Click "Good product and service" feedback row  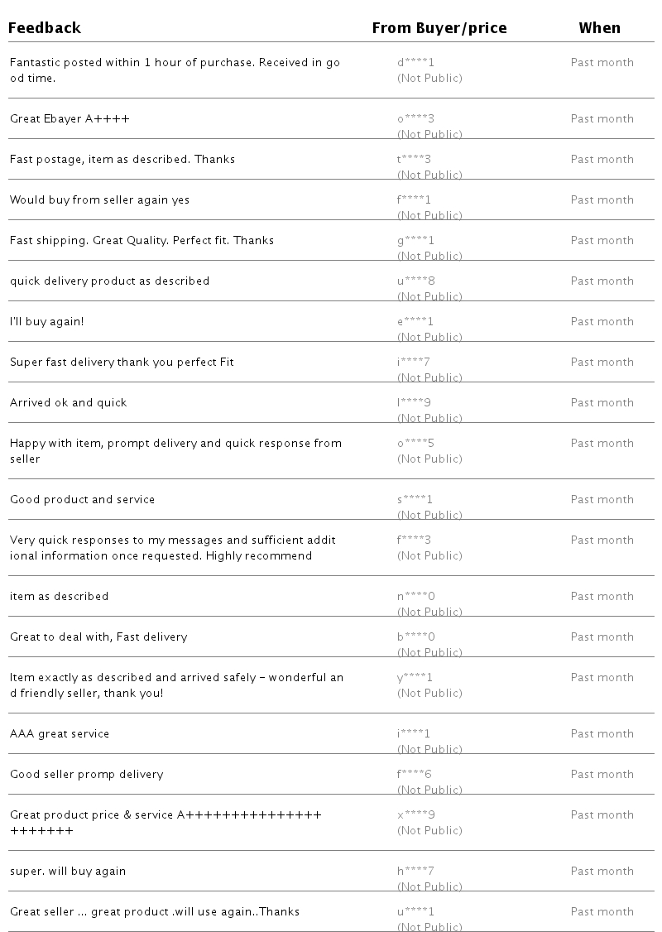[82, 499]
